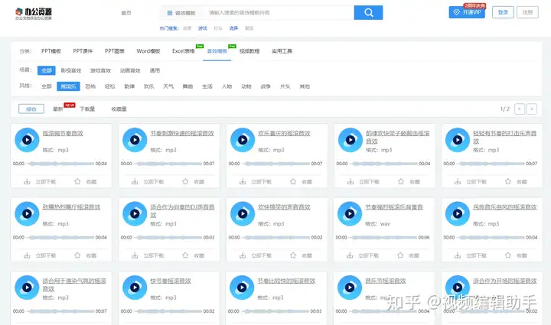Image resolution: width=551 pixels, height=325 pixels.
Task: Switch to Word模板 category tab
Action: coord(148,51)
